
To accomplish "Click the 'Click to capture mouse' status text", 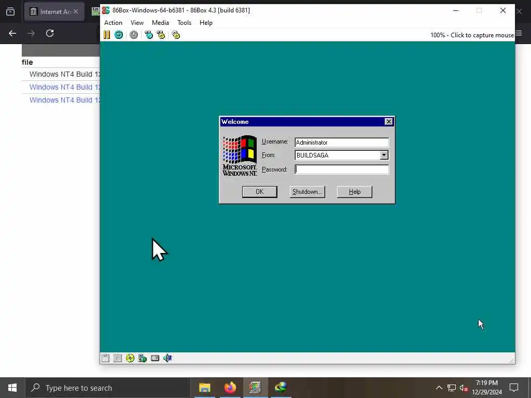I will tap(472, 35).
